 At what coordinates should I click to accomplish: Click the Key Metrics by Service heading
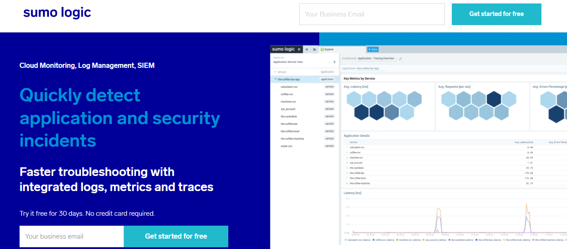pos(359,79)
